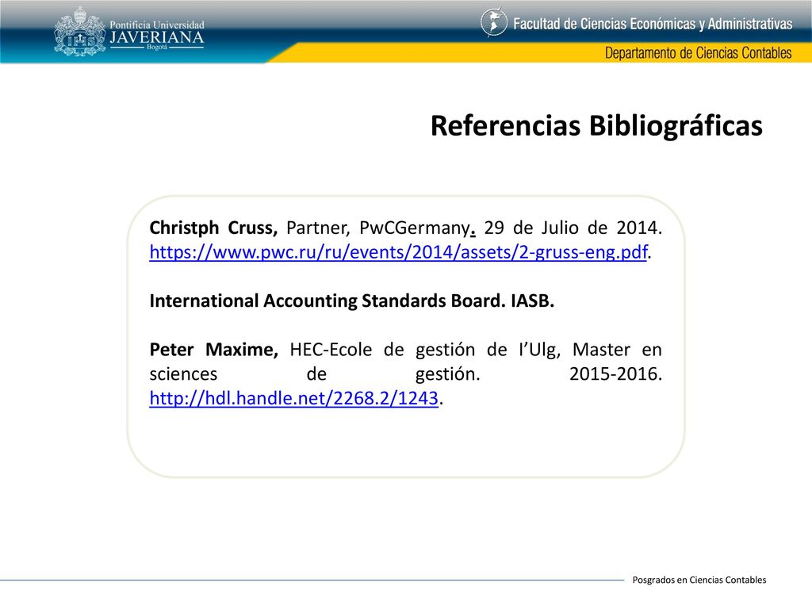Click the 'Posgrados en Ciencias Contables' footer
This screenshot has width=812, height=609.
pyautogui.click(x=699, y=580)
